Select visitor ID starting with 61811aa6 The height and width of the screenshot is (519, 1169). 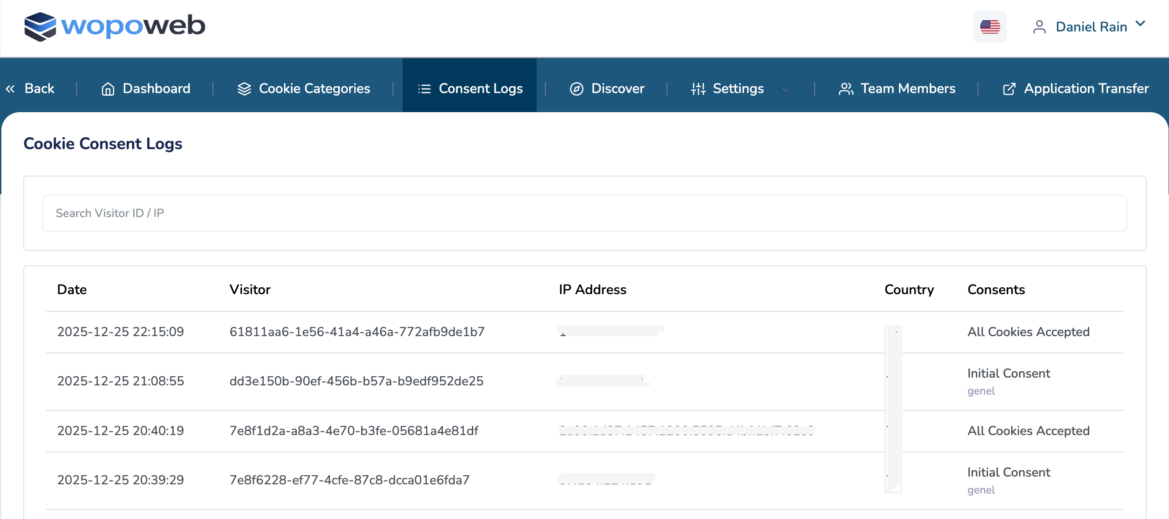pos(357,332)
